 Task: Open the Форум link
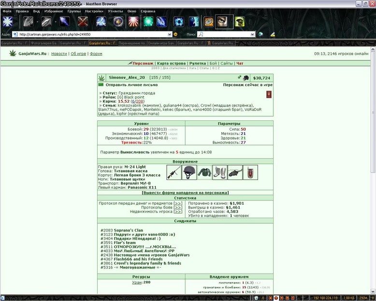(x=96, y=54)
